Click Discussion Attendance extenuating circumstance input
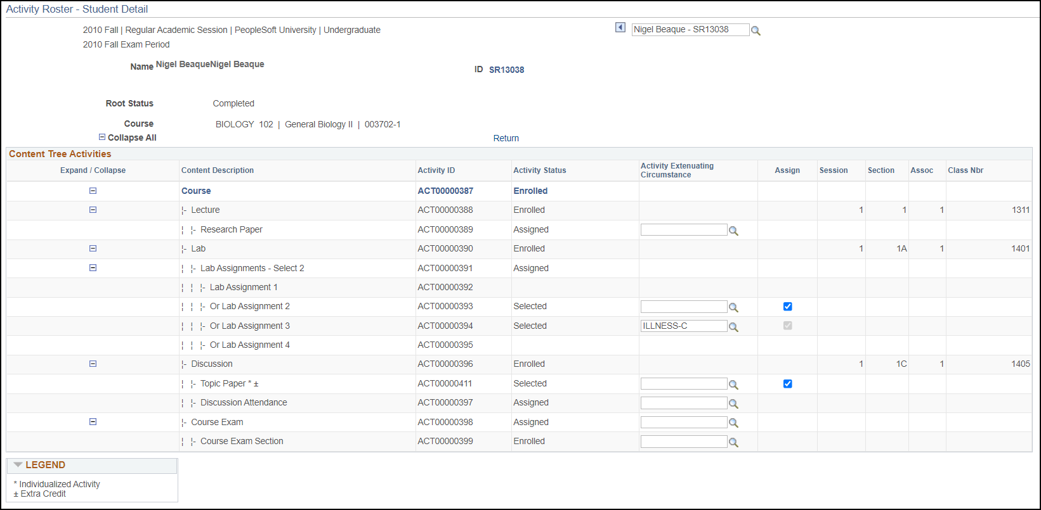Screen dimensions: 1041x510 tap(684, 403)
